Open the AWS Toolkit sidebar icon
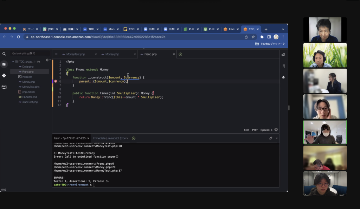The image size is (360, 209). coord(4,87)
